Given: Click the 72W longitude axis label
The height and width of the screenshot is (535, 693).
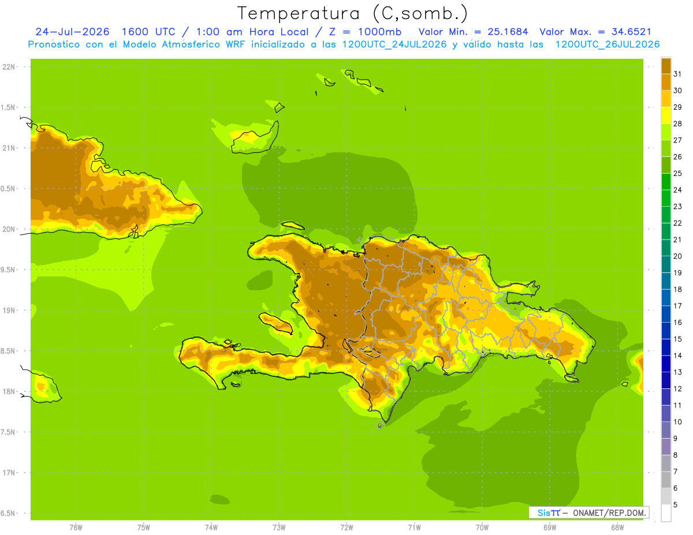Looking at the screenshot, I should pyautogui.click(x=346, y=527).
